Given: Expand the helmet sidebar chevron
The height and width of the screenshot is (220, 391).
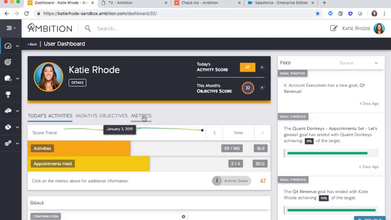Looking at the screenshot, I should click(x=17, y=79).
